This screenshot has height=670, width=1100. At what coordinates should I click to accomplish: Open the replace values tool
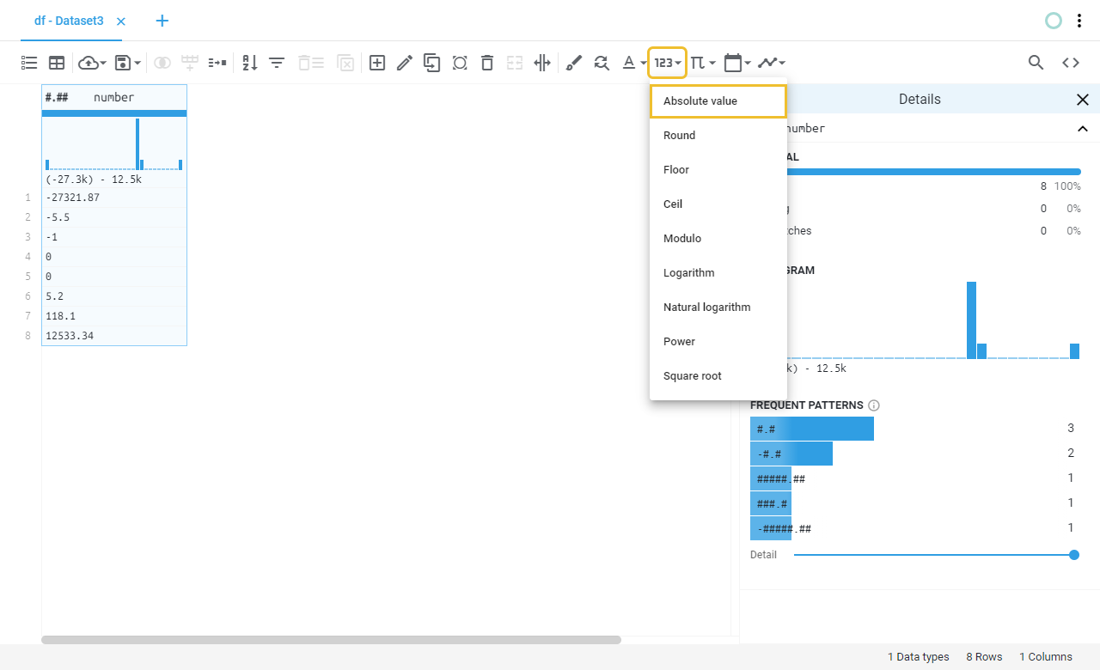coord(602,63)
